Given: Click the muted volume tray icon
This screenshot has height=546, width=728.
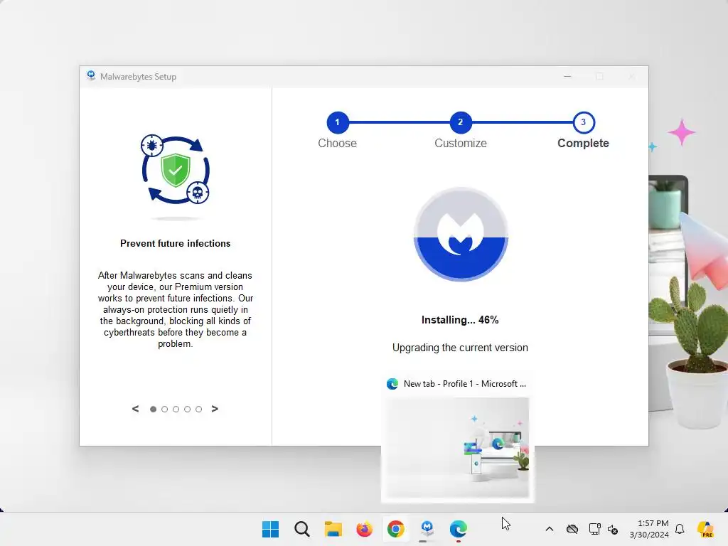Looking at the screenshot, I should click(613, 529).
